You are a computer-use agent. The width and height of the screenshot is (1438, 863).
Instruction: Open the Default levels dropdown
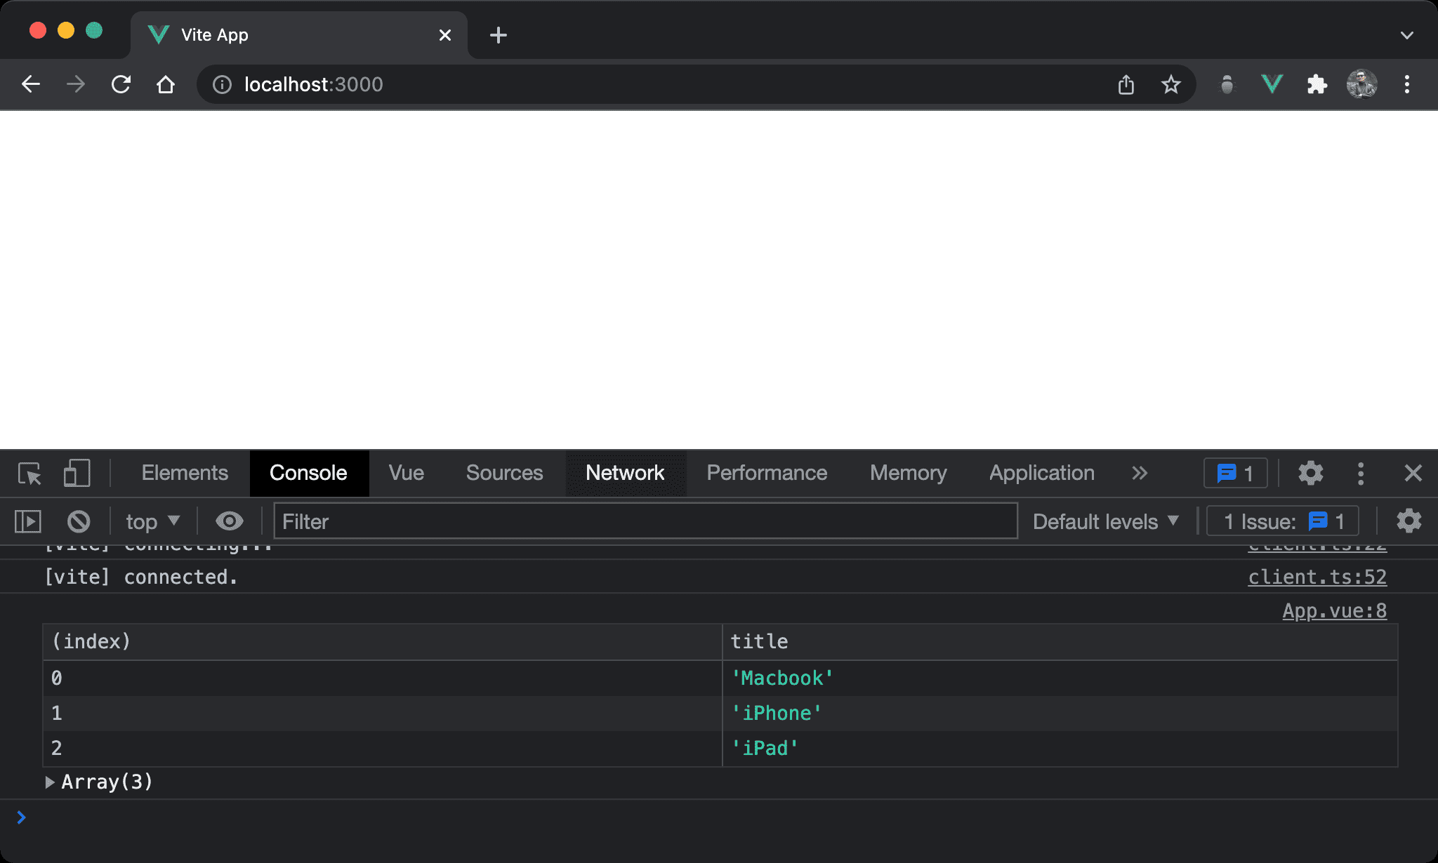click(1105, 521)
